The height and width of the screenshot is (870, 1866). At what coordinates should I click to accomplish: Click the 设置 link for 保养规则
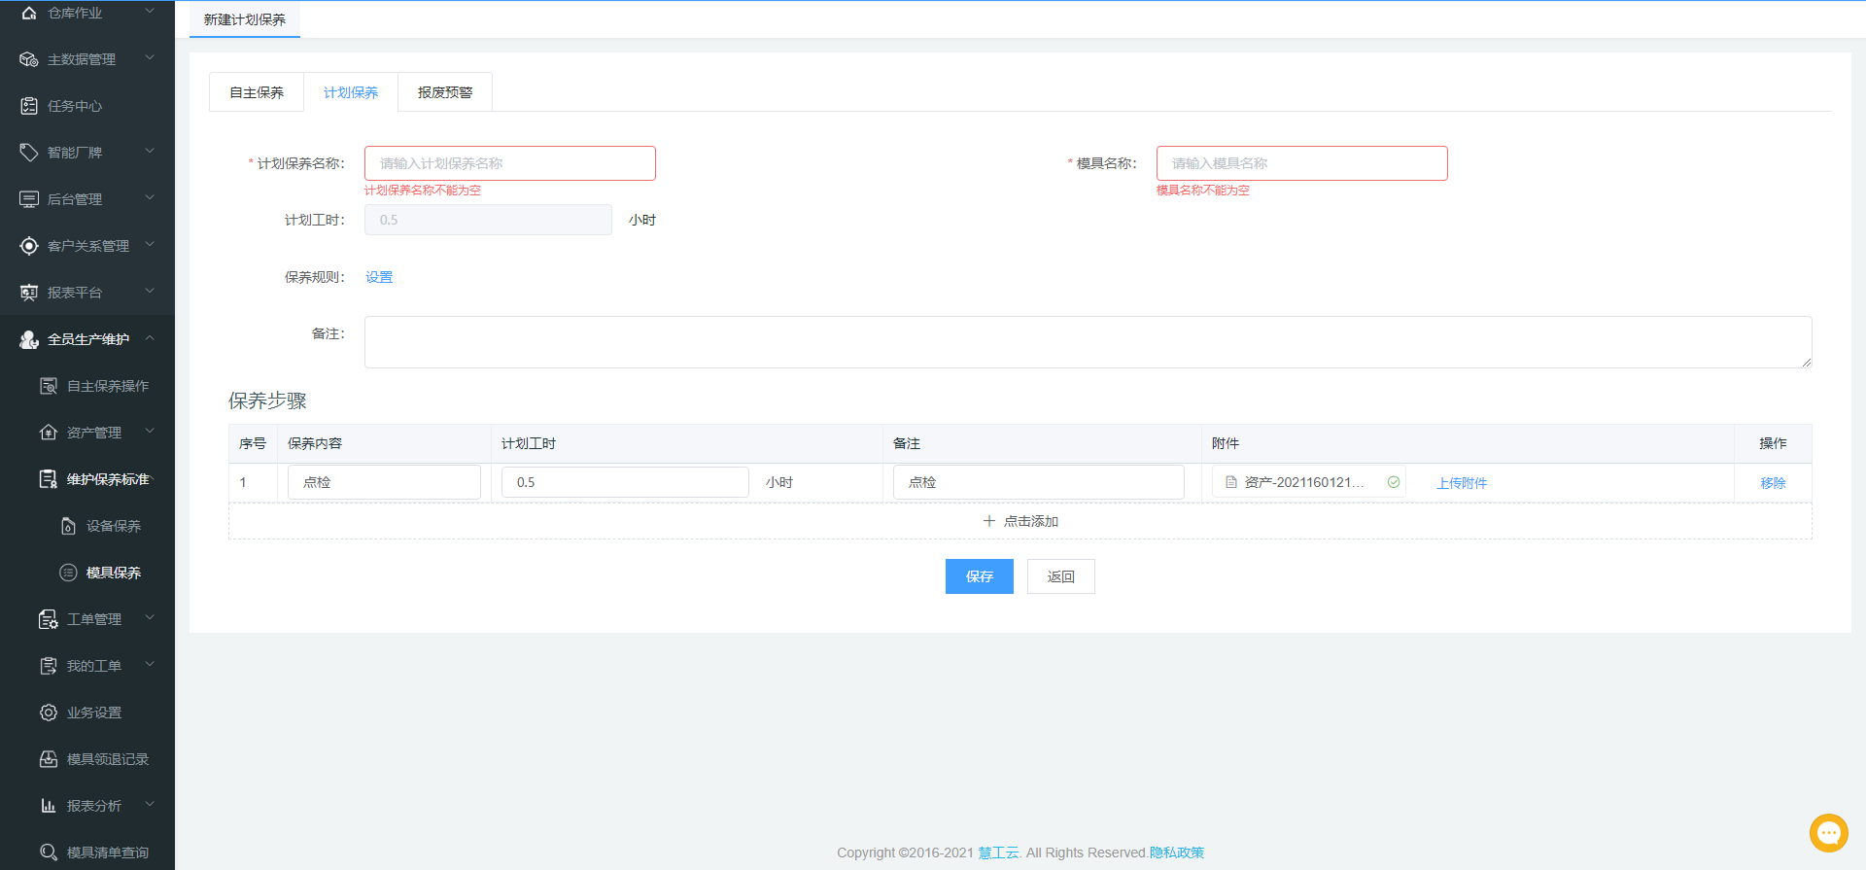pos(379,277)
